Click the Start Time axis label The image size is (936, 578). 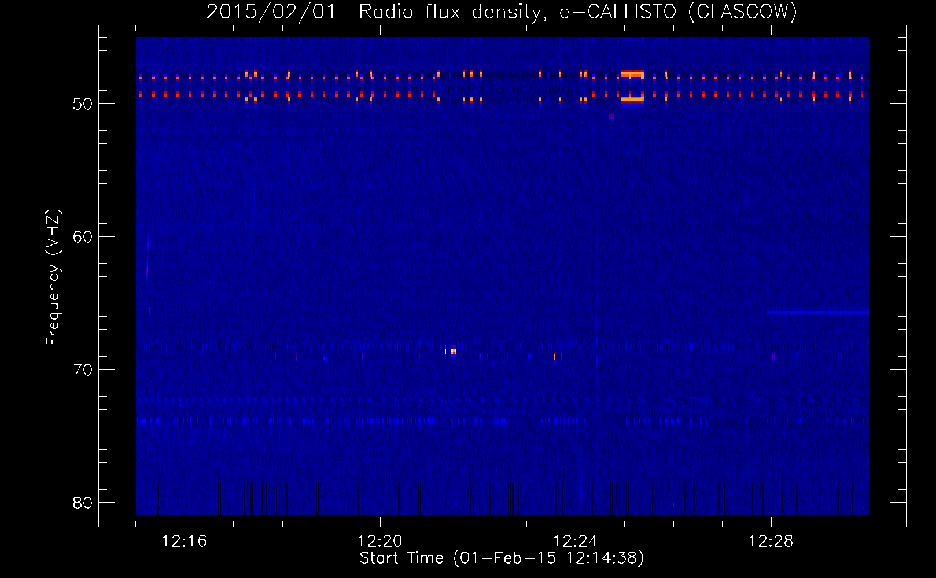click(x=502, y=558)
